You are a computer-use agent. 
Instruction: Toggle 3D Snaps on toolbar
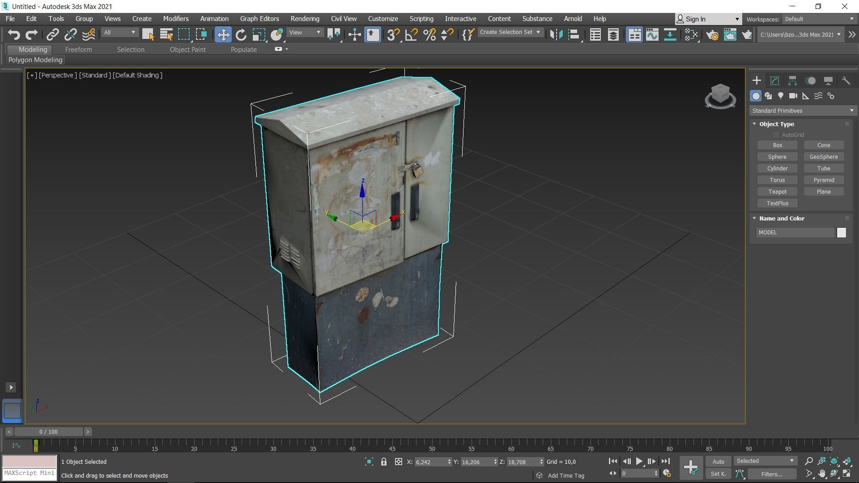[393, 34]
